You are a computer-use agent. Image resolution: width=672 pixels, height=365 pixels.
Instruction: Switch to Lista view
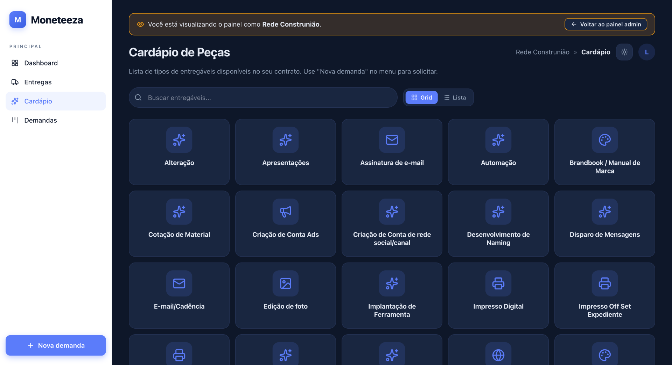455,98
